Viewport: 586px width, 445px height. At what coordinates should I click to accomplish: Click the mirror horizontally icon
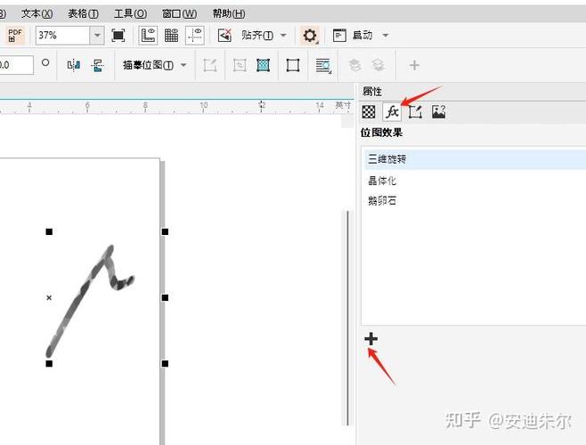tap(74, 65)
